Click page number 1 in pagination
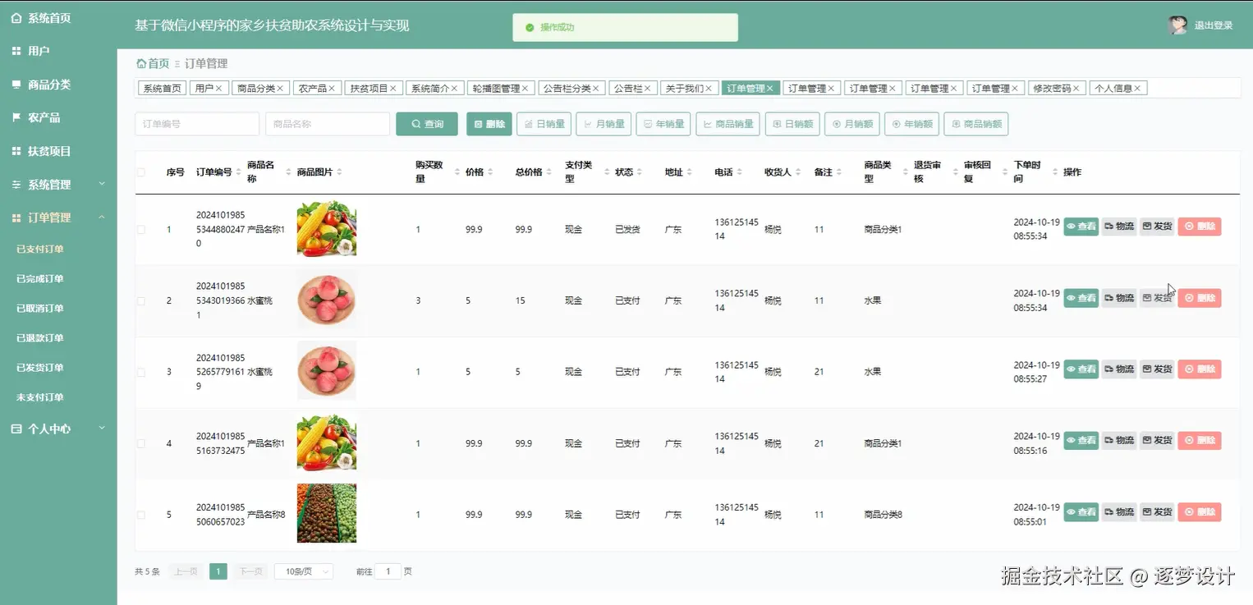Viewport: 1253px width, 605px height. (218, 571)
